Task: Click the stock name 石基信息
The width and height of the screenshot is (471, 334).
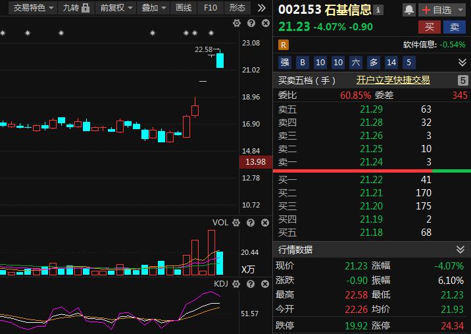Action: tap(348, 10)
